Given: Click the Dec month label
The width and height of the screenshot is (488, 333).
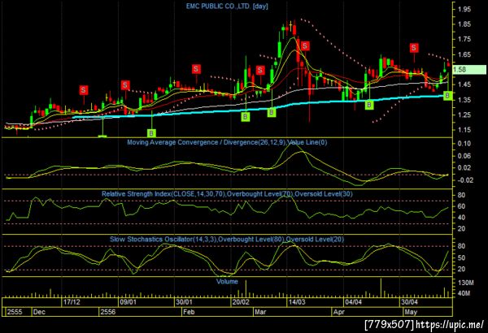Looking at the screenshot, I should pyautogui.click(x=39, y=312).
